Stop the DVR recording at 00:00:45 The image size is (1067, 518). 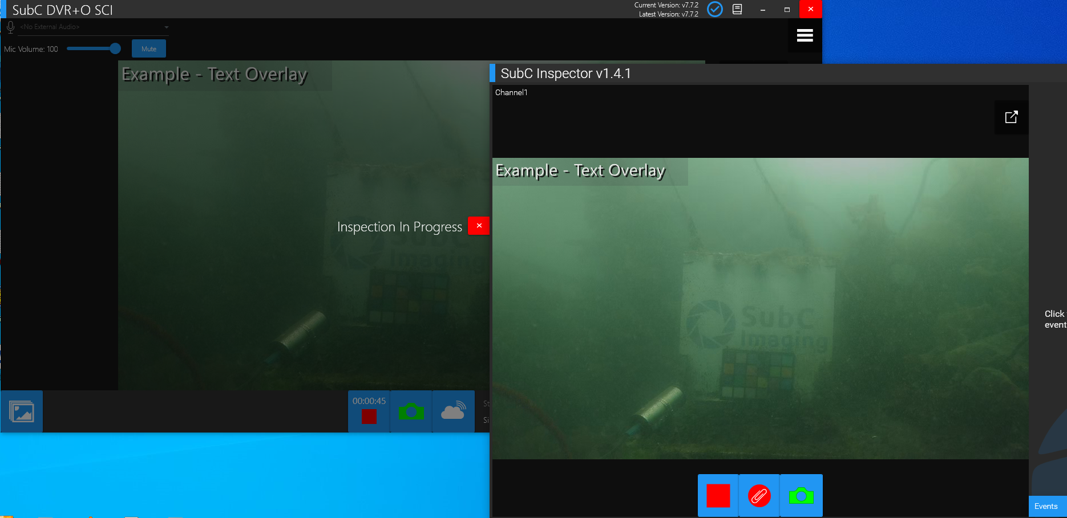click(369, 417)
